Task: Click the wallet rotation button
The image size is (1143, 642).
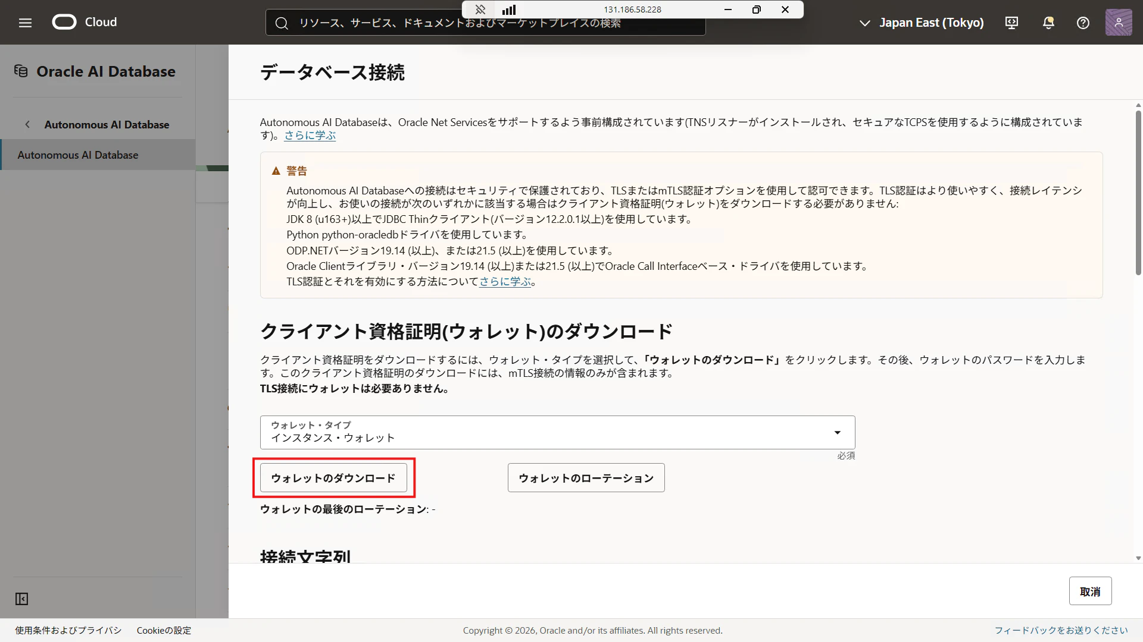Action: pyautogui.click(x=586, y=478)
